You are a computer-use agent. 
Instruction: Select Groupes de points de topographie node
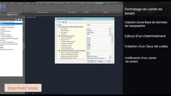pos(10,38)
